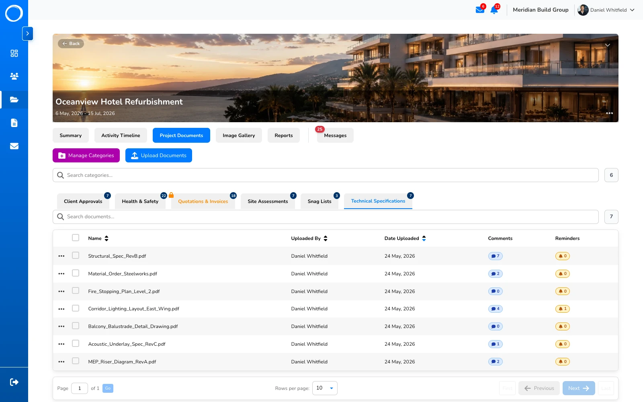Viewport: 643px width, 402px height.
Task: Select the Client Approvals category
Action: (83, 201)
